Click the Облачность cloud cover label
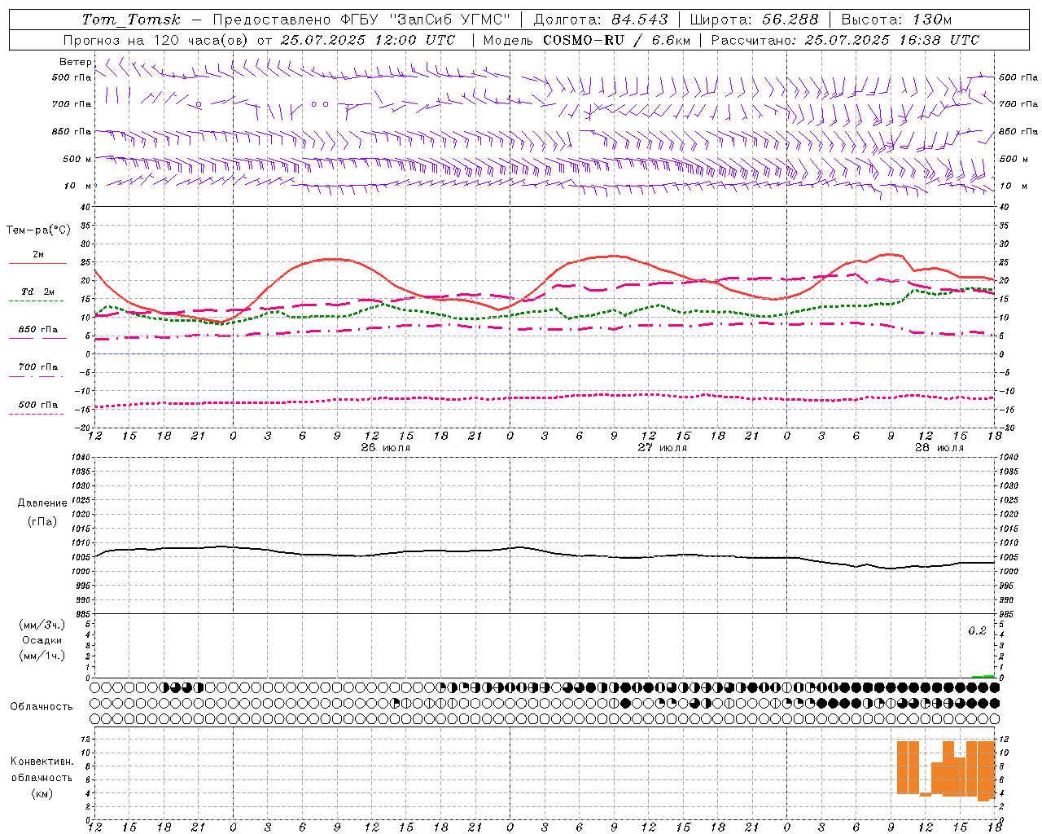 click(42, 706)
